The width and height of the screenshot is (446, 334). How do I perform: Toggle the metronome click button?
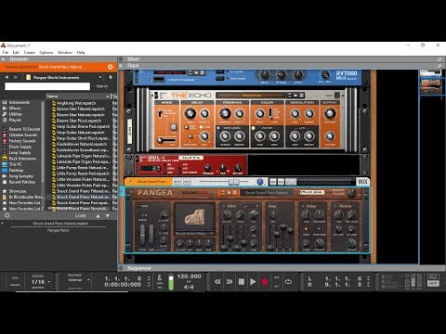[x=160, y=278]
